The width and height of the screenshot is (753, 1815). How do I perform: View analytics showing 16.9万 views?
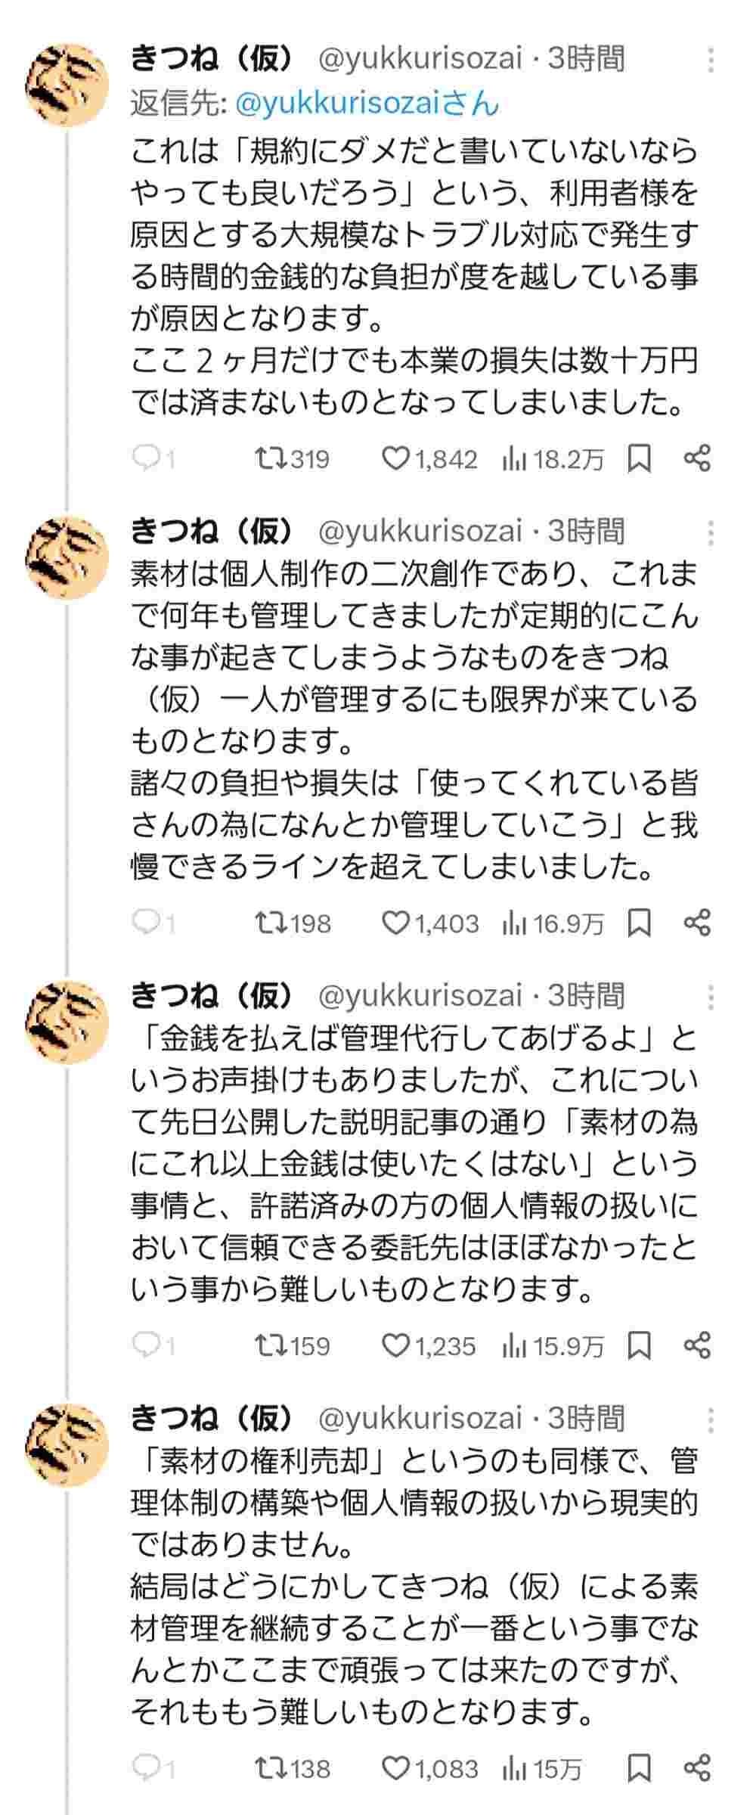pyautogui.click(x=553, y=923)
